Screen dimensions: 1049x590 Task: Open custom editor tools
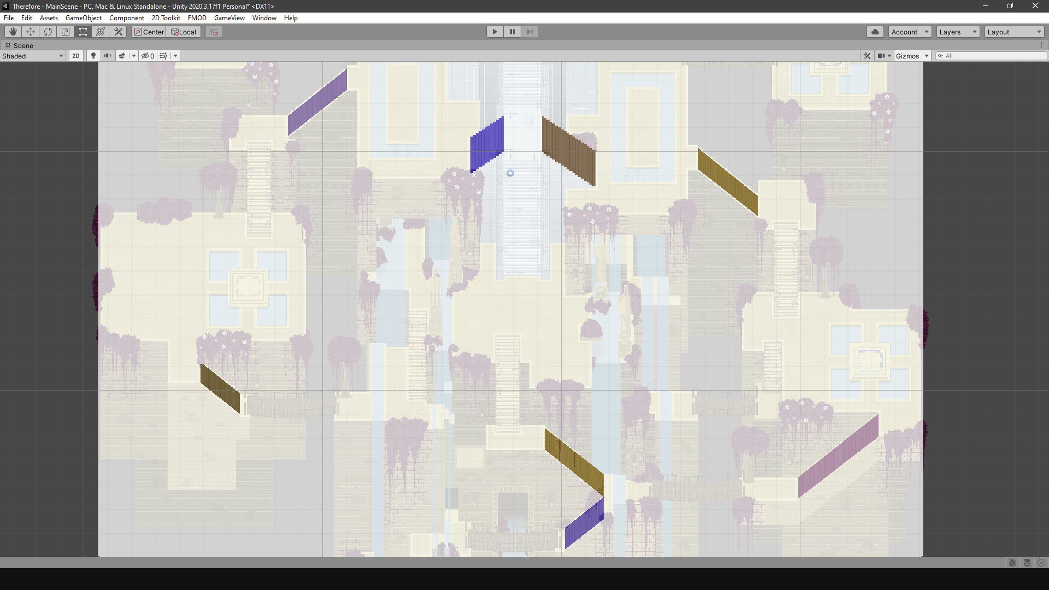point(118,32)
